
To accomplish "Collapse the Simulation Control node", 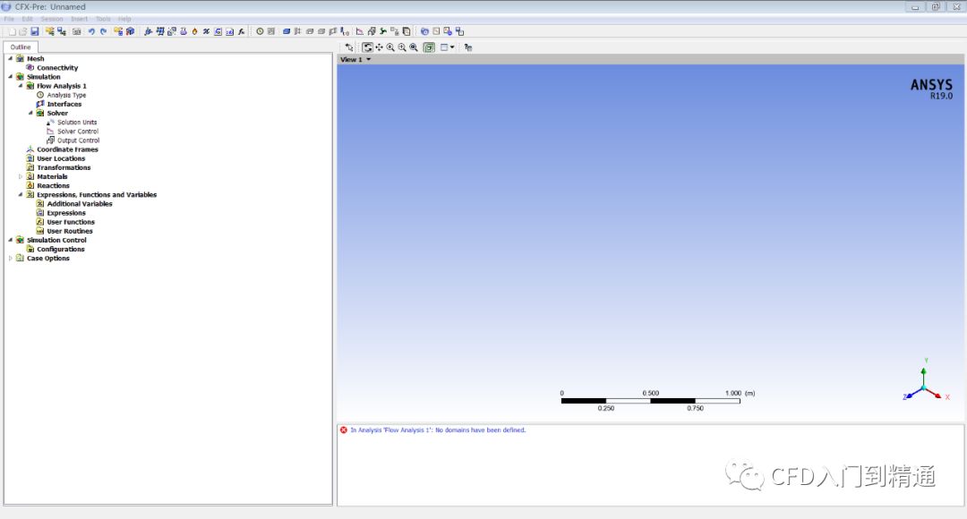I will point(11,240).
